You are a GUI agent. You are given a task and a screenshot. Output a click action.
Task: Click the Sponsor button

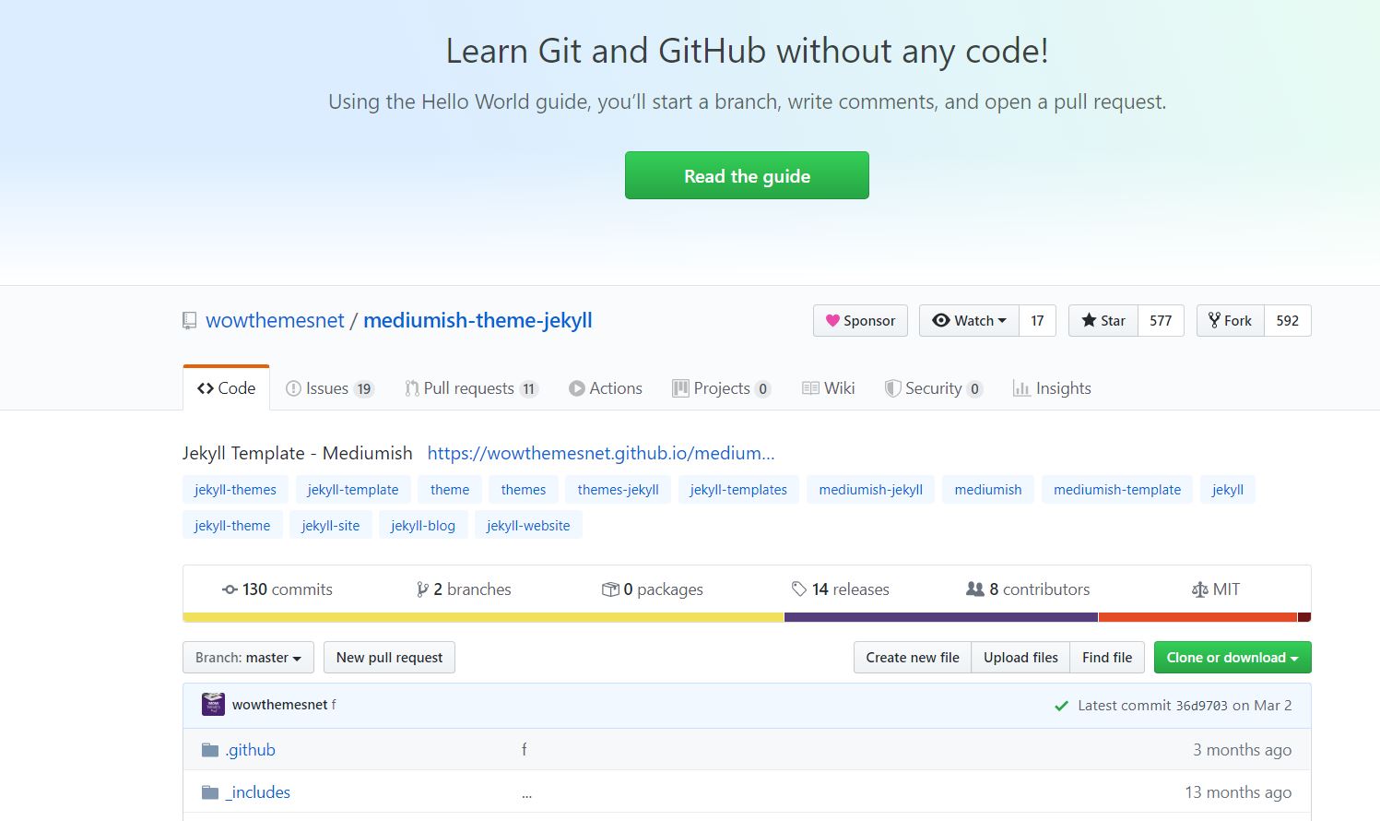coord(860,321)
